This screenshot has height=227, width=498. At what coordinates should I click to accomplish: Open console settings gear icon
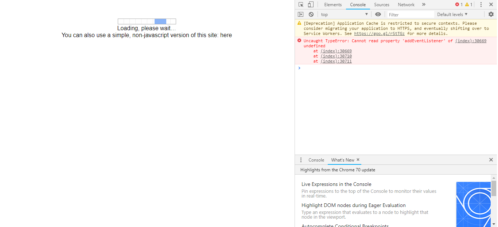pyautogui.click(x=491, y=15)
